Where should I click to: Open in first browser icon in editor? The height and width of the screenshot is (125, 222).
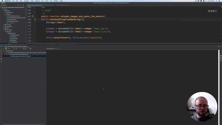point(209,11)
